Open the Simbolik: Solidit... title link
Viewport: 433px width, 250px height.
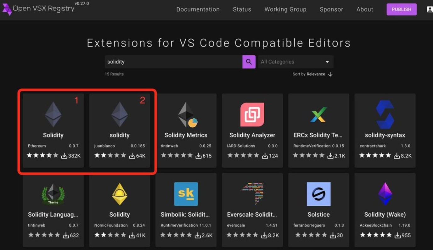click(x=185, y=214)
